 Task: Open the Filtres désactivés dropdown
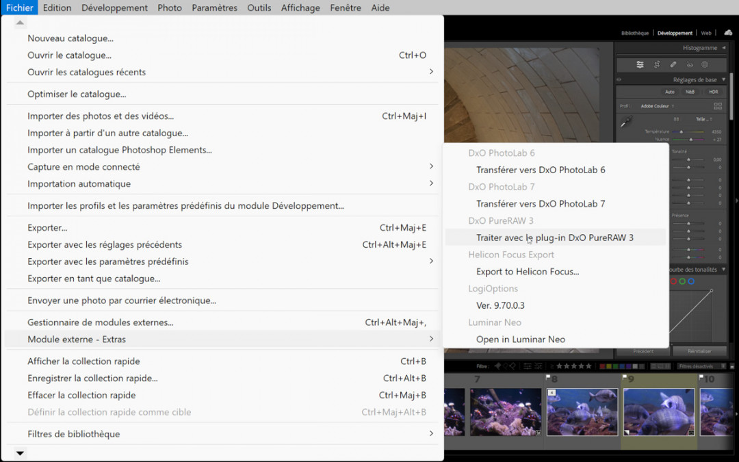tap(702, 366)
